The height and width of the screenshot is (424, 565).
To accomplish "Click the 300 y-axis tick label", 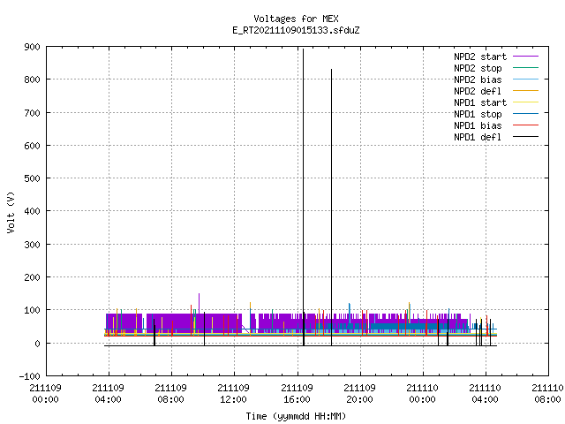I will (32, 245).
